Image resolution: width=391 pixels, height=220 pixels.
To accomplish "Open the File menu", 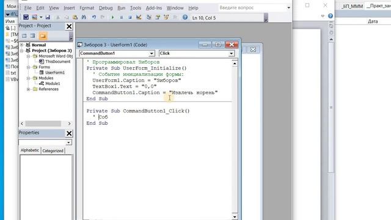I will pos(27,8).
